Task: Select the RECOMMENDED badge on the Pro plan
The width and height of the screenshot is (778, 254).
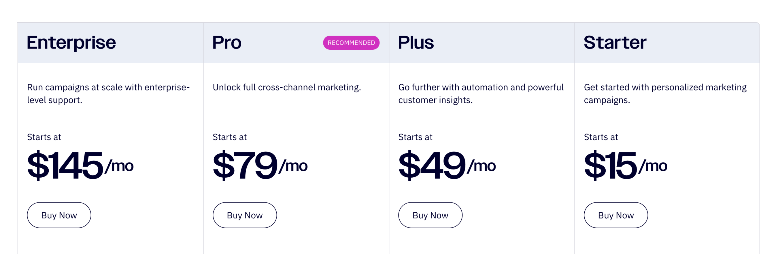Action: pyautogui.click(x=351, y=43)
